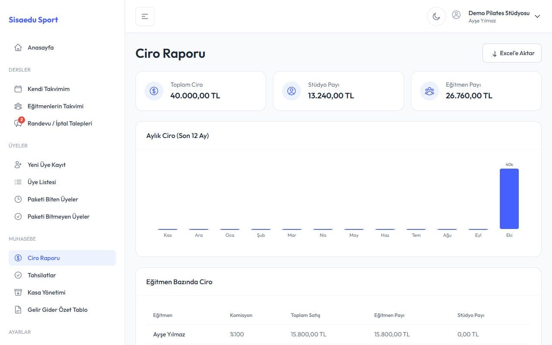This screenshot has width=552, height=345.
Task: Click the person icon in Stüdyo Payı card
Action: (x=292, y=91)
